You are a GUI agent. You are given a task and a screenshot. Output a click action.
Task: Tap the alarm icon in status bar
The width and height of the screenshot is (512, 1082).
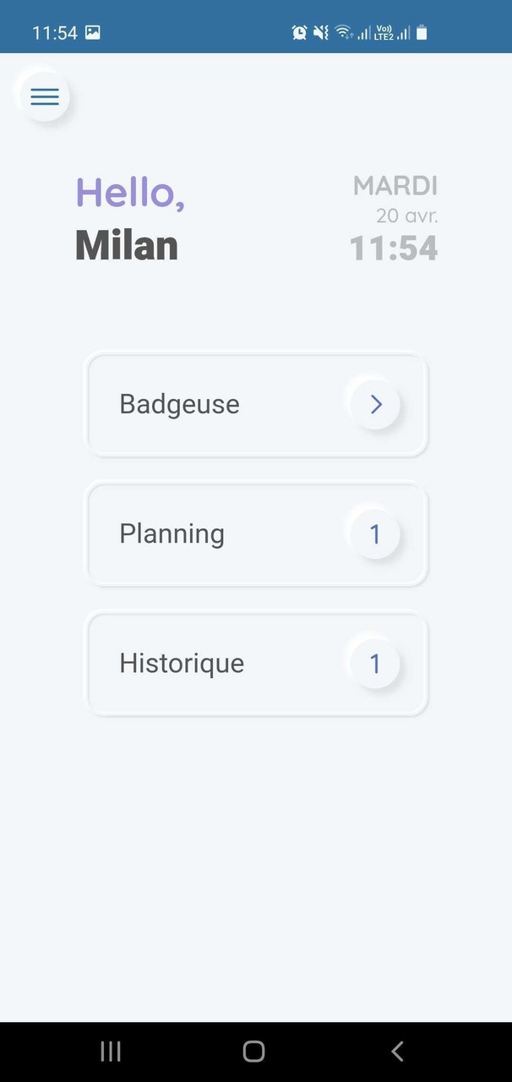[x=299, y=33]
